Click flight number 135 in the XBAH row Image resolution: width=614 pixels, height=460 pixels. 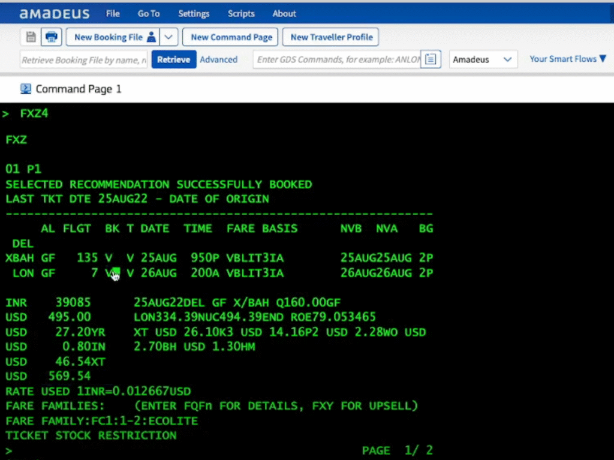(x=88, y=258)
